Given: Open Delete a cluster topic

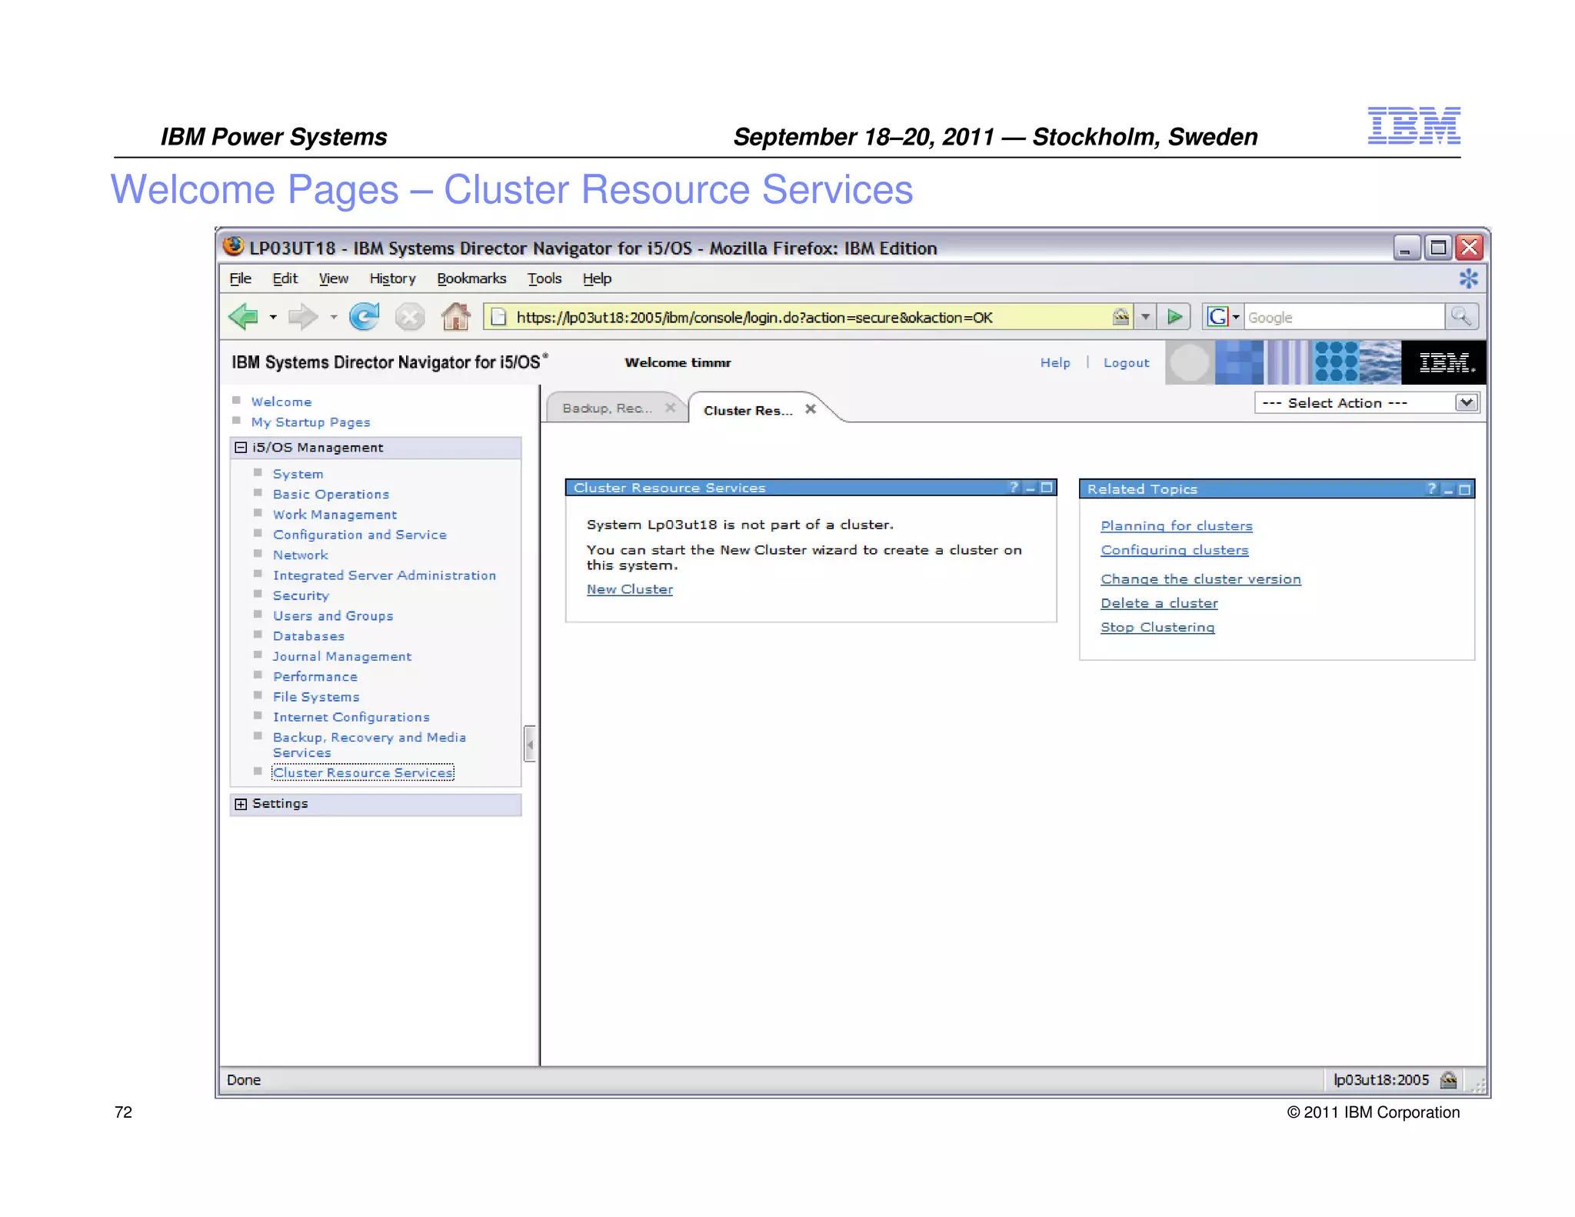Looking at the screenshot, I should tap(1159, 603).
